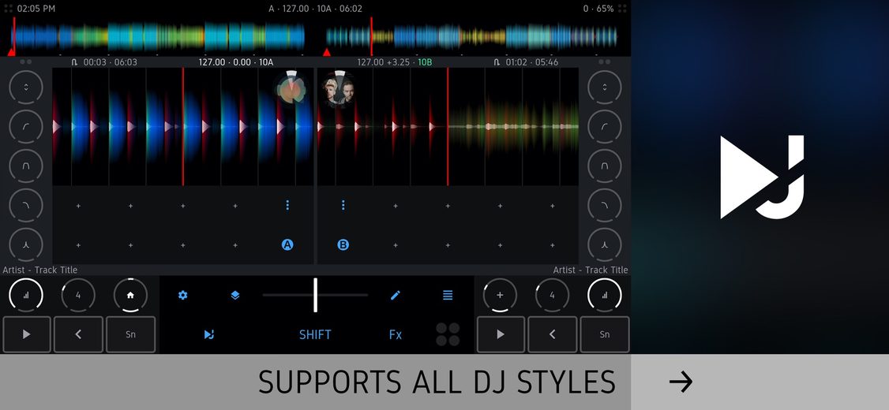
Task: Tap deck B up-down arrows knob
Action: click(605, 88)
